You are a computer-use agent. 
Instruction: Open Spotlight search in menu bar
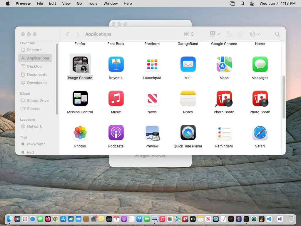tap(243, 3)
